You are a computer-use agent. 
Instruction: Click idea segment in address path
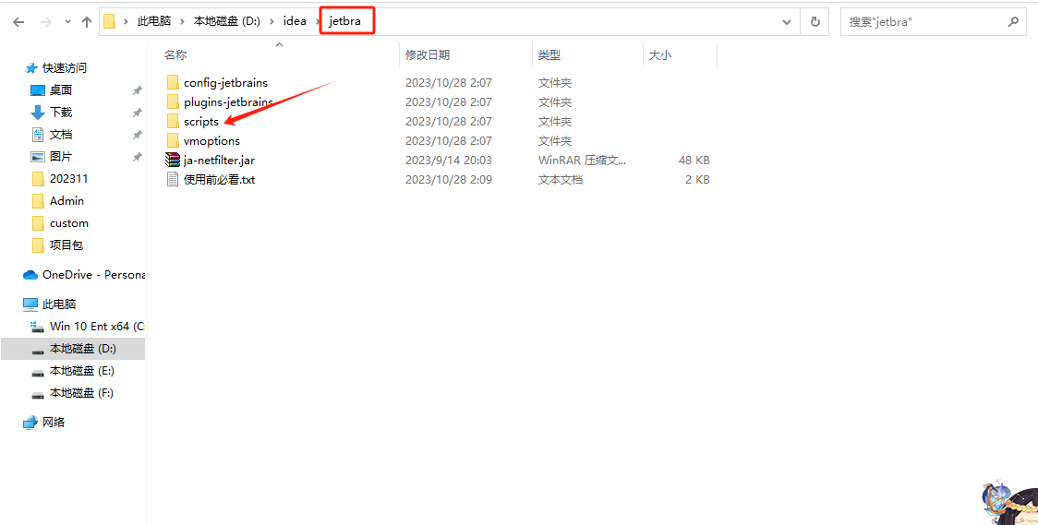pos(295,21)
